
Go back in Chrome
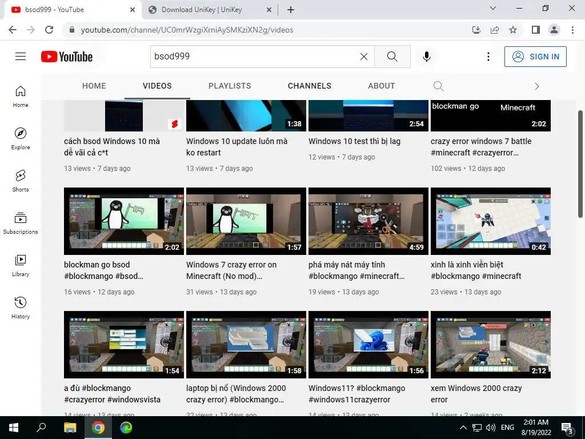click(13, 30)
